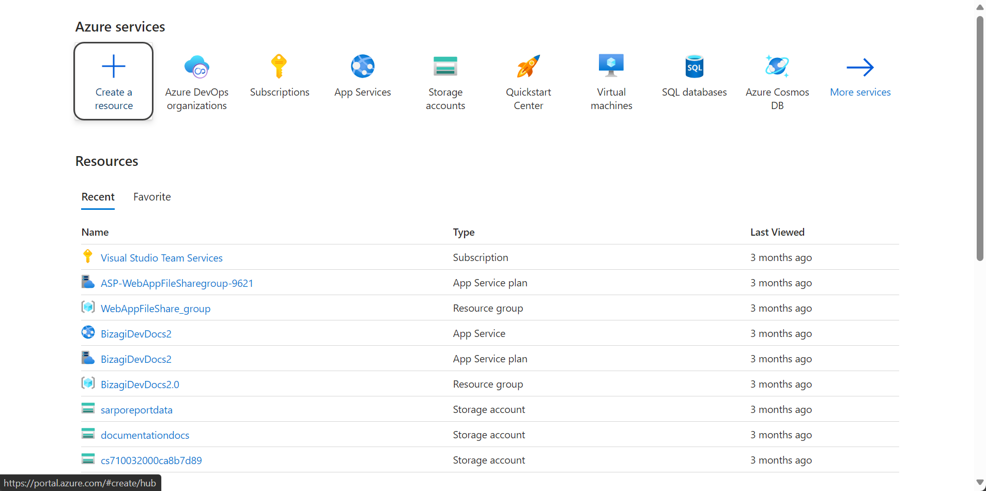Open Azure DevOps organizations icon
The height and width of the screenshot is (491, 986).
click(197, 67)
